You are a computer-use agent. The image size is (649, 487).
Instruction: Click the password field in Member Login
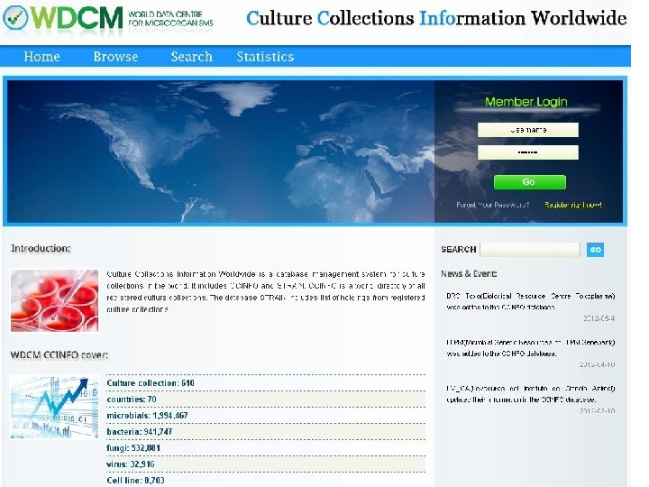click(527, 152)
